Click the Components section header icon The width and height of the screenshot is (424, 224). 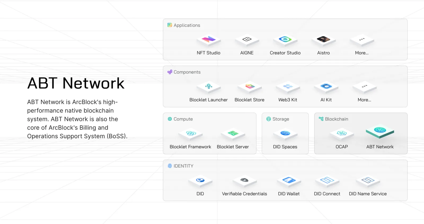(170, 72)
